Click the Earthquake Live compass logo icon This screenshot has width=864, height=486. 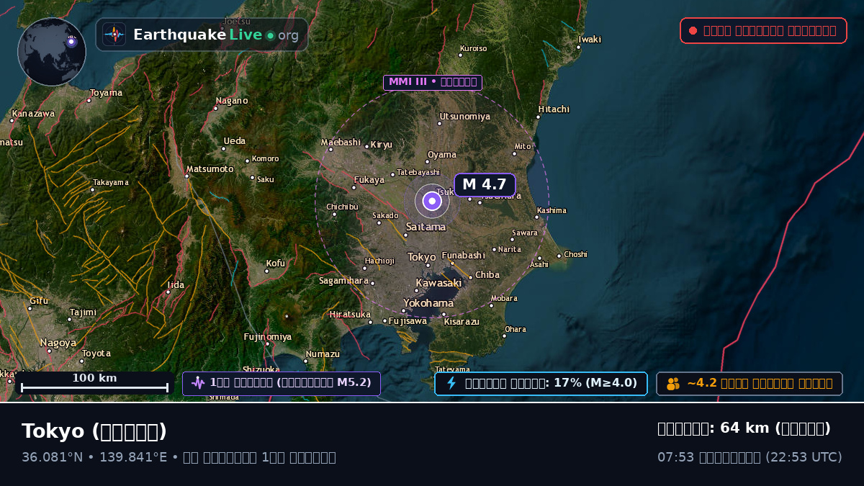coord(114,35)
